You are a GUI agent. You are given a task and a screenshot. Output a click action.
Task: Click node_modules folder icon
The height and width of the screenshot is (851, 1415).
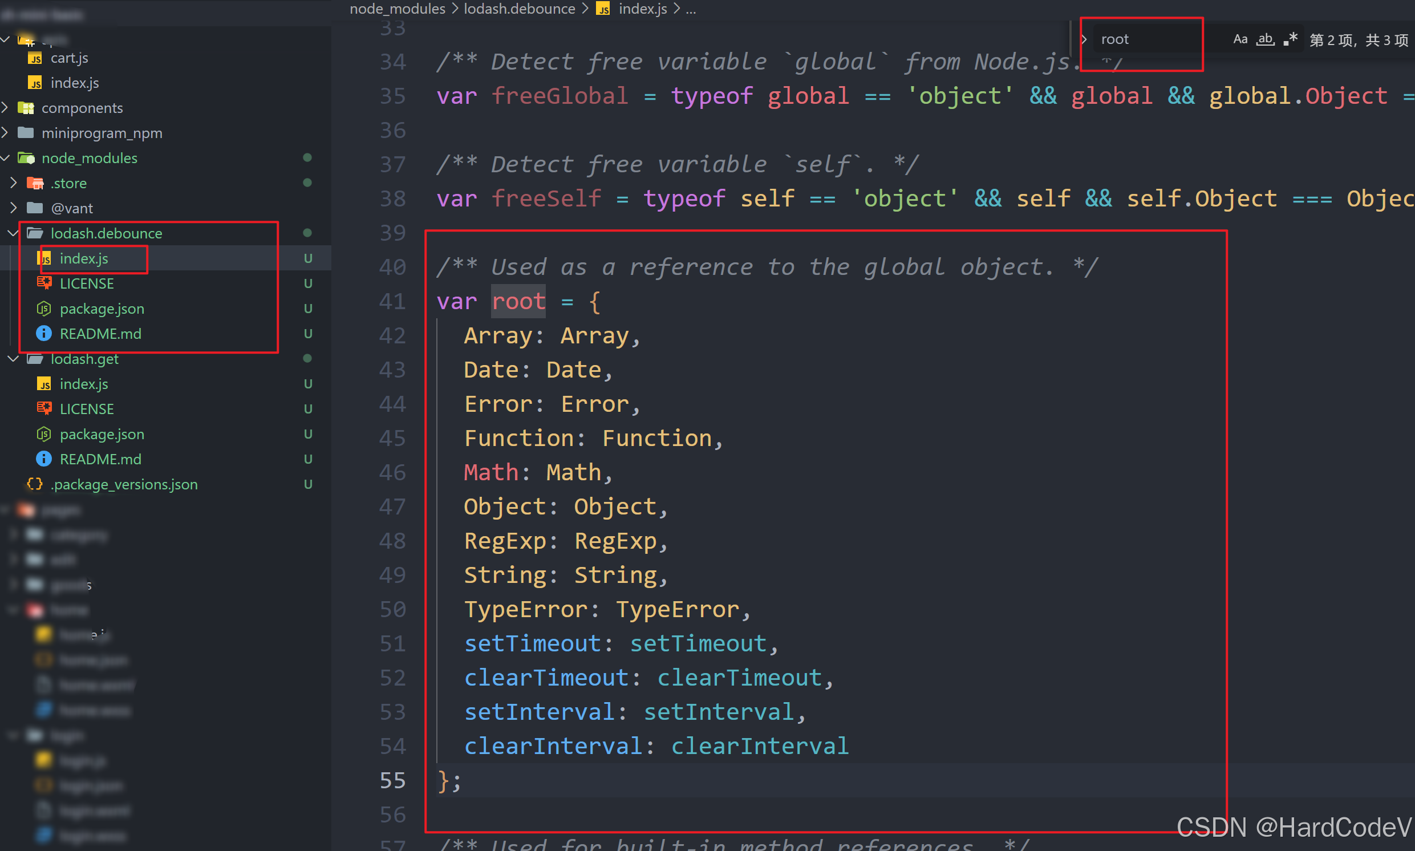pos(26,158)
